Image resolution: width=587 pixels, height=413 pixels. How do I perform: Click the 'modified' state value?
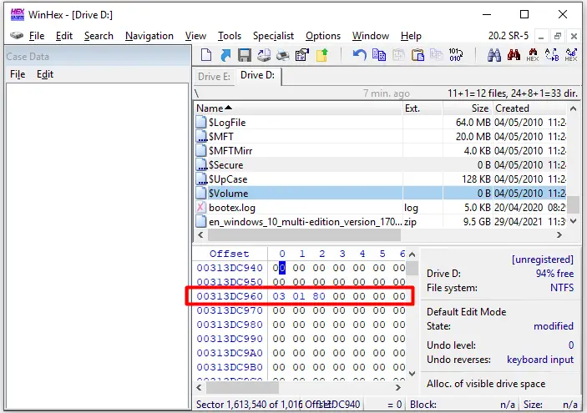pyautogui.click(x=554, y=326)
